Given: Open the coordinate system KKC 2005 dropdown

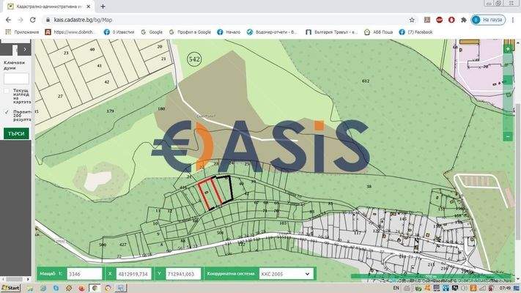Looking at the screenshot, I should 284,274.
